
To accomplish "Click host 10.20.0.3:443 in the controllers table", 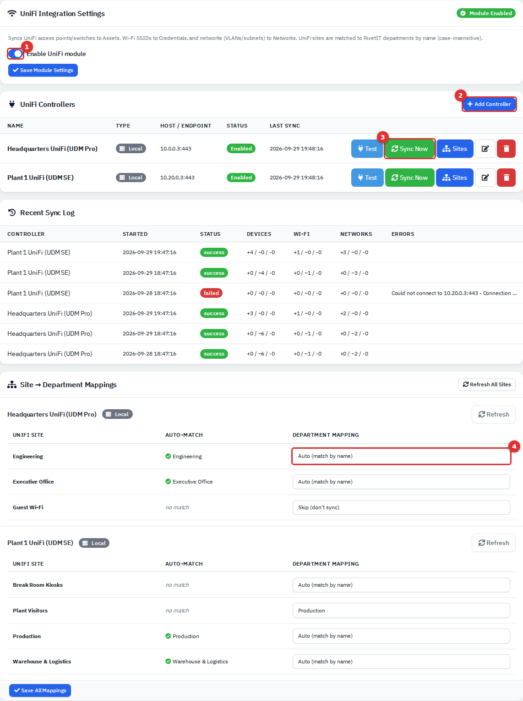I will (x=177, y=178).
